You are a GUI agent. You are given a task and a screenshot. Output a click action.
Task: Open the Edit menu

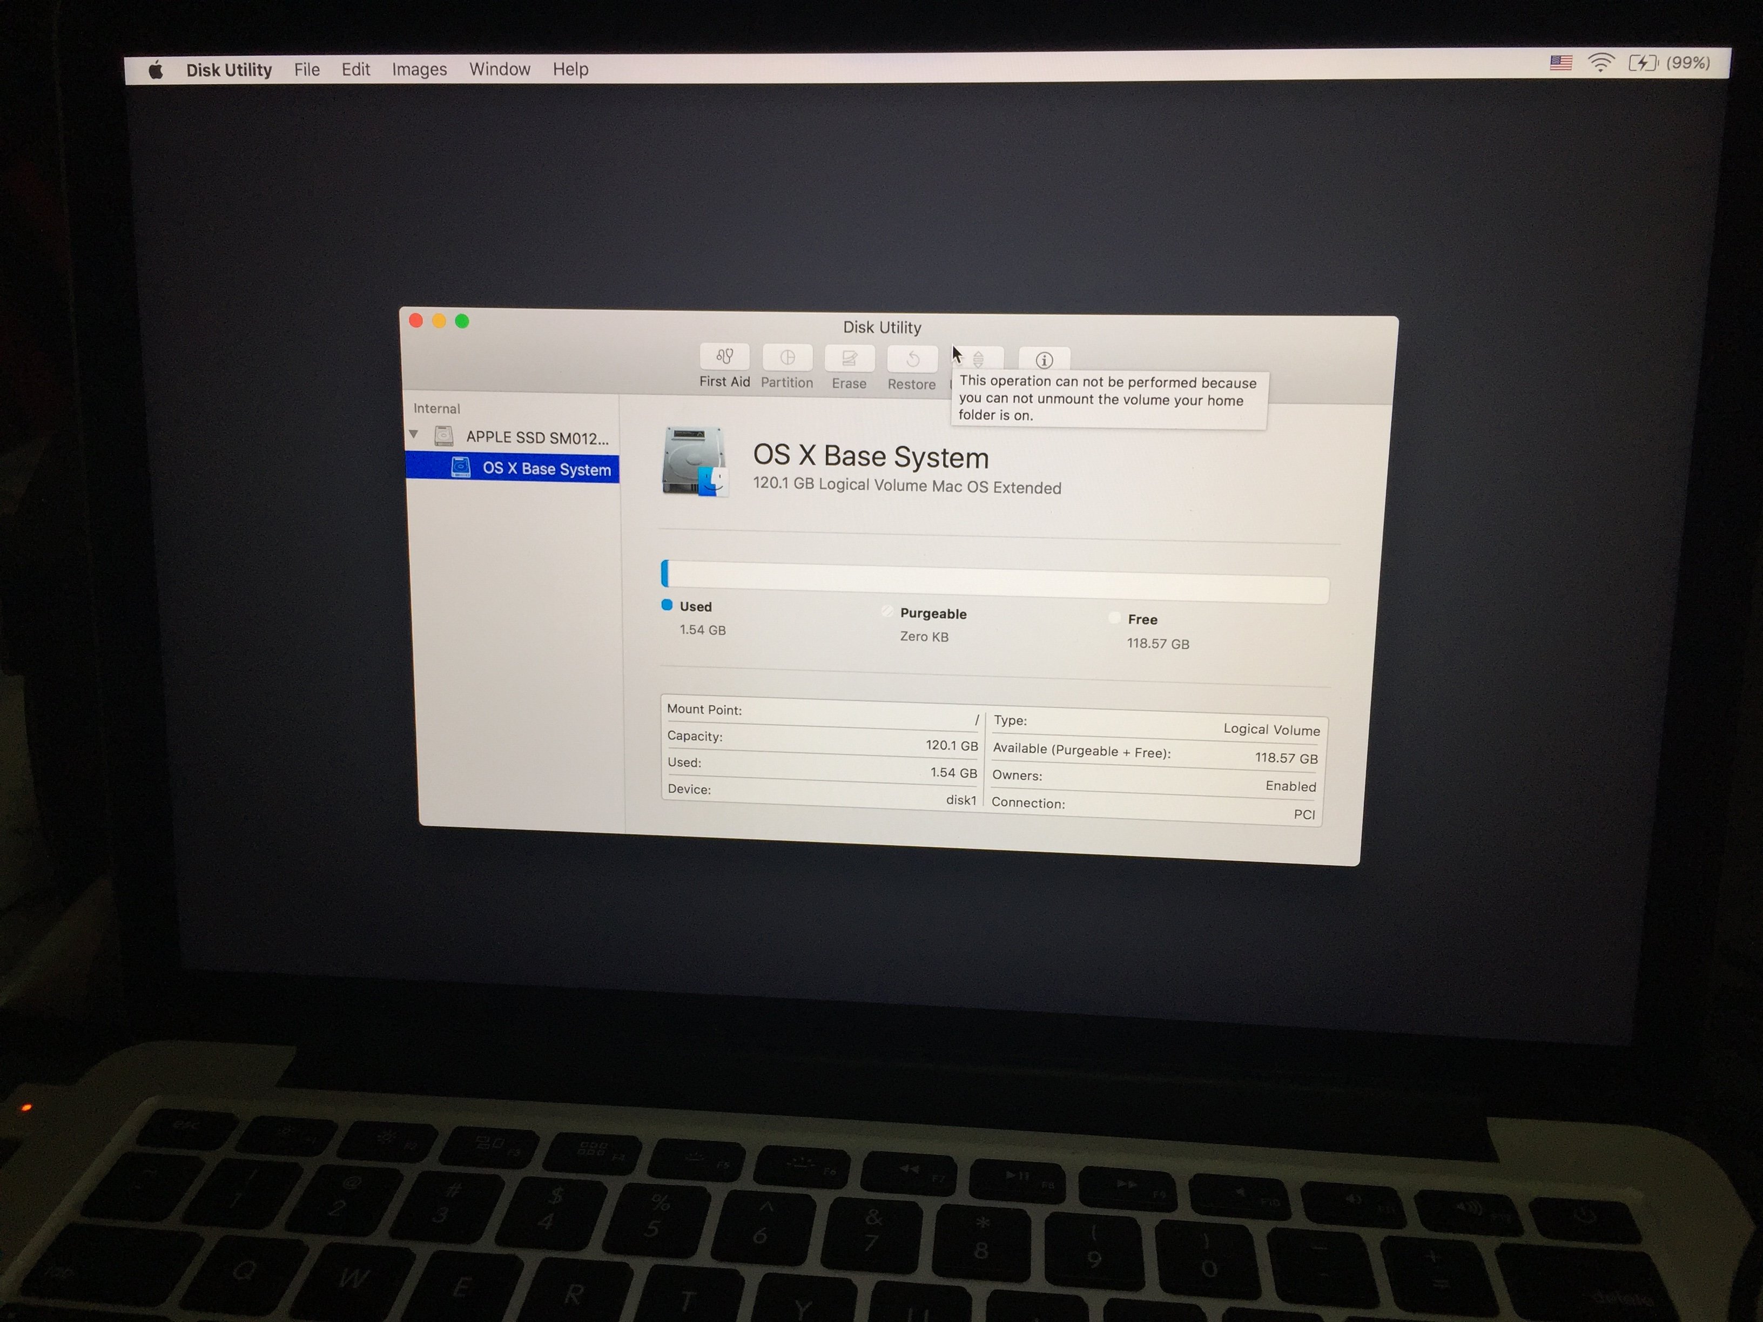click(x=355, y=70)
